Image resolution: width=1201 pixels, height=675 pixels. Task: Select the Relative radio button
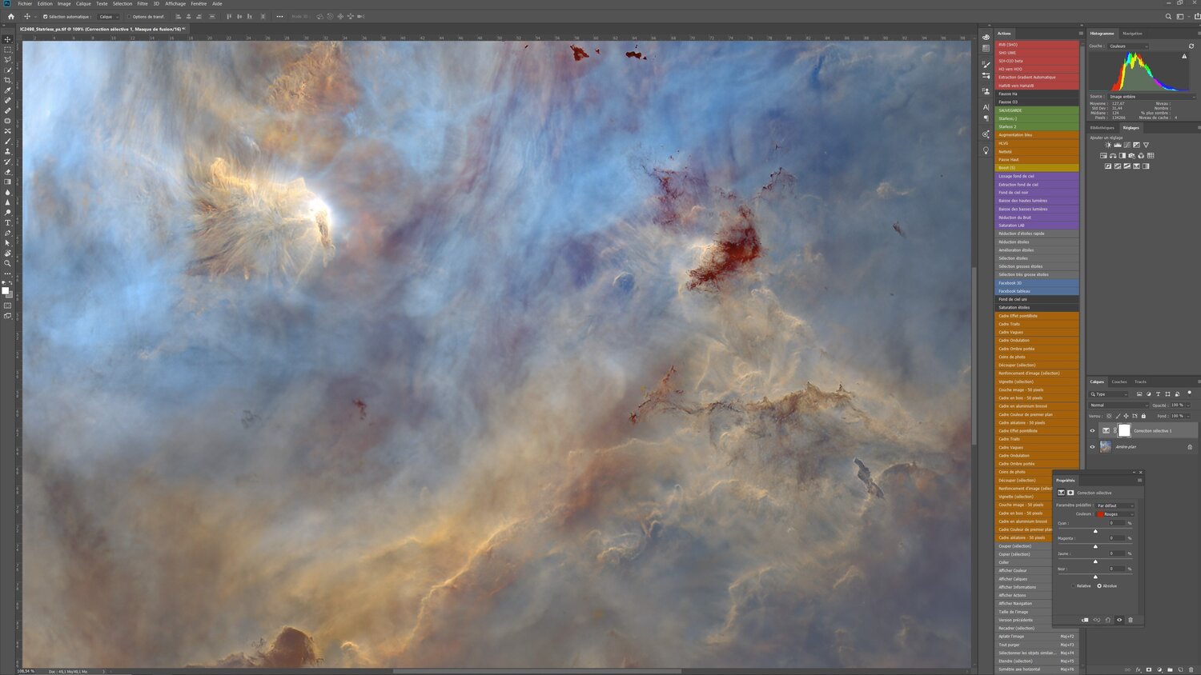point(1074,585)
